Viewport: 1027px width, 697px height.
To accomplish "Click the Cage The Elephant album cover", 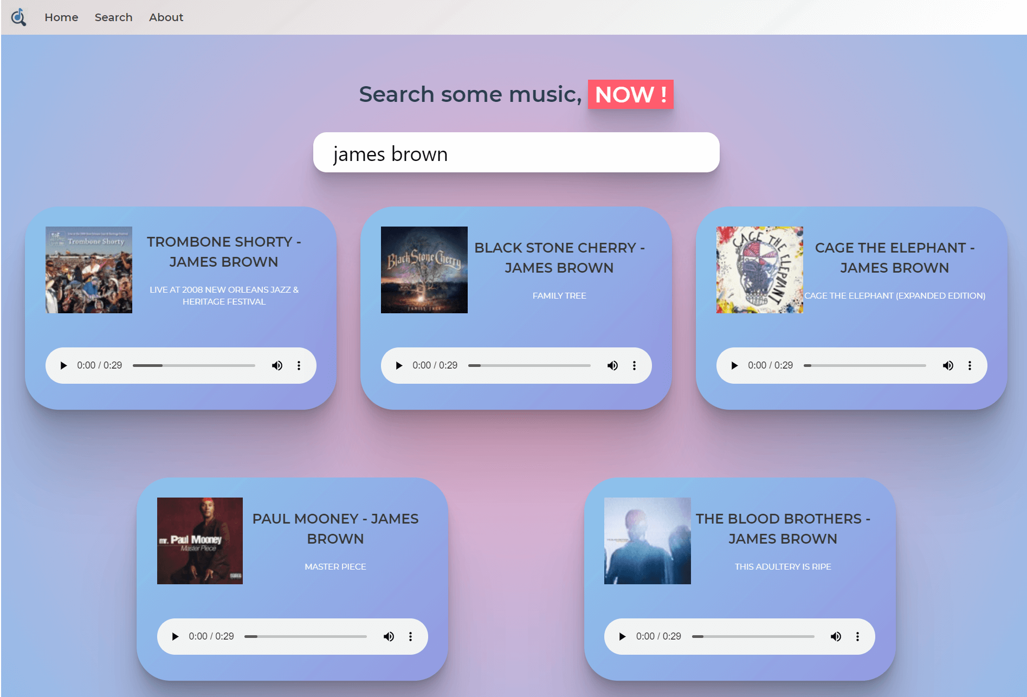I will click(x=760, y=270).
